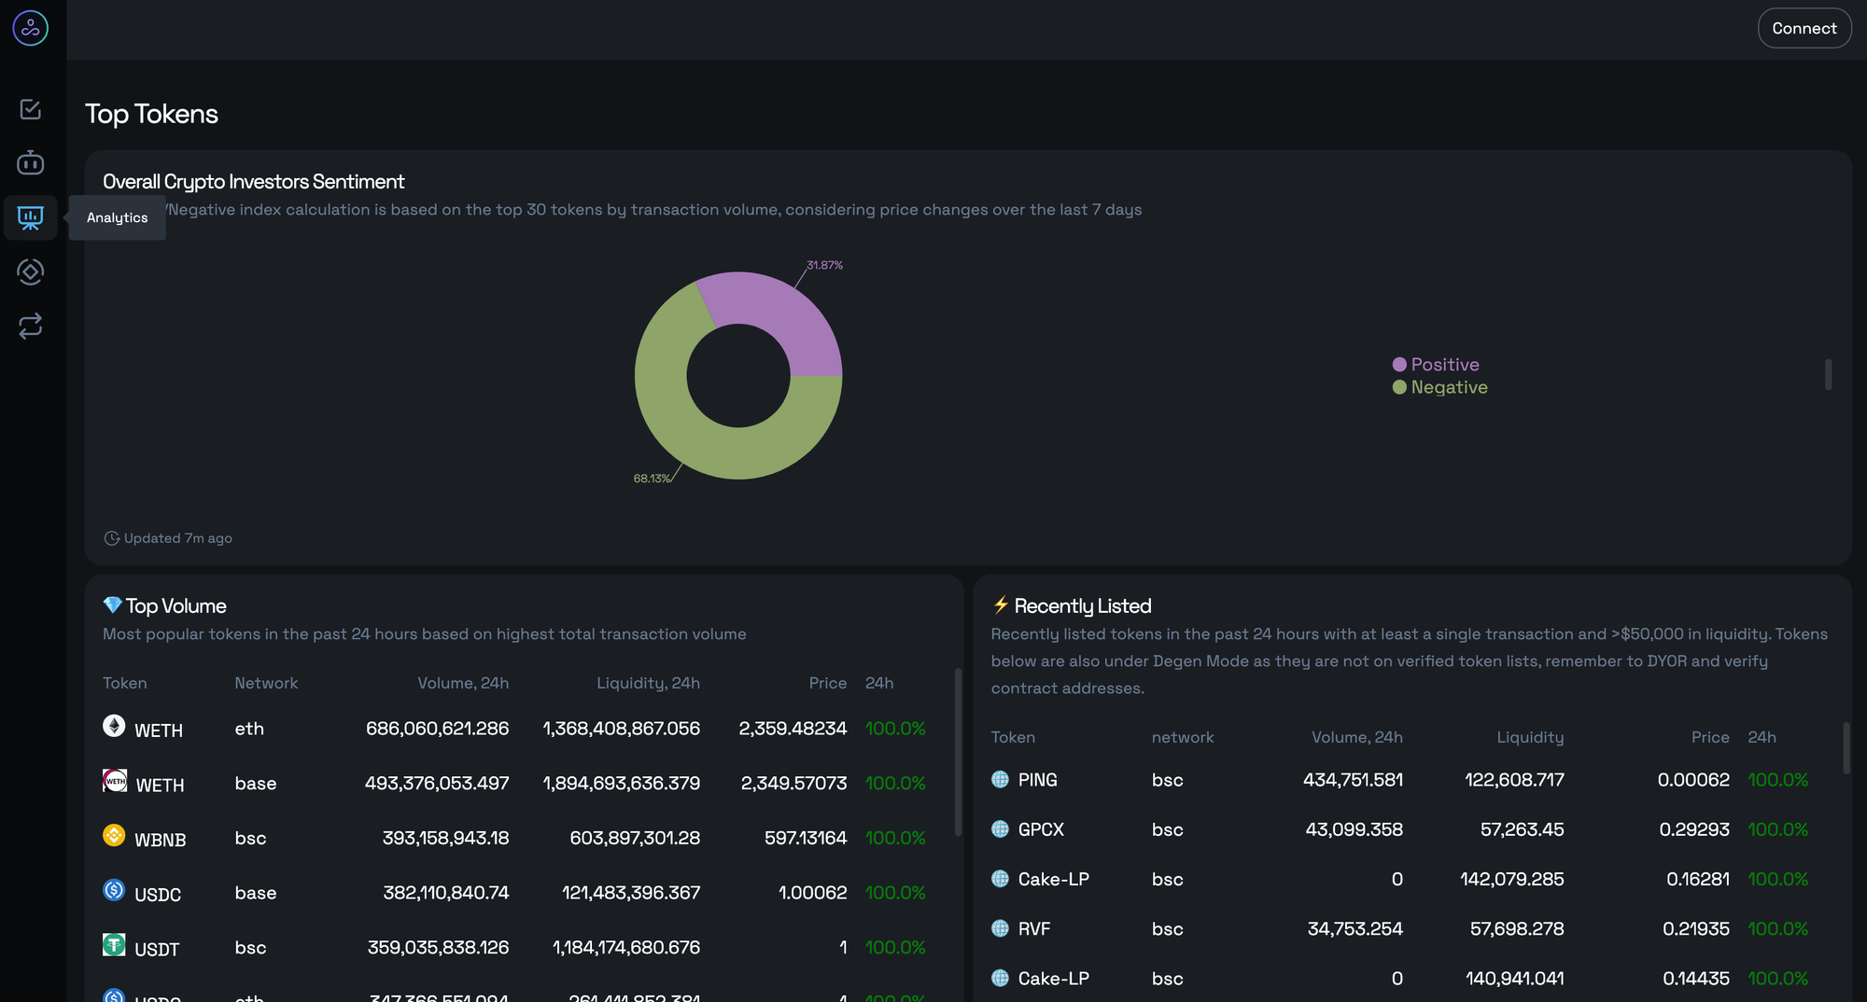Click the 'Liquidity' header in Recently Listed
1867x1002 pixels.
[x=1530, y=737]
